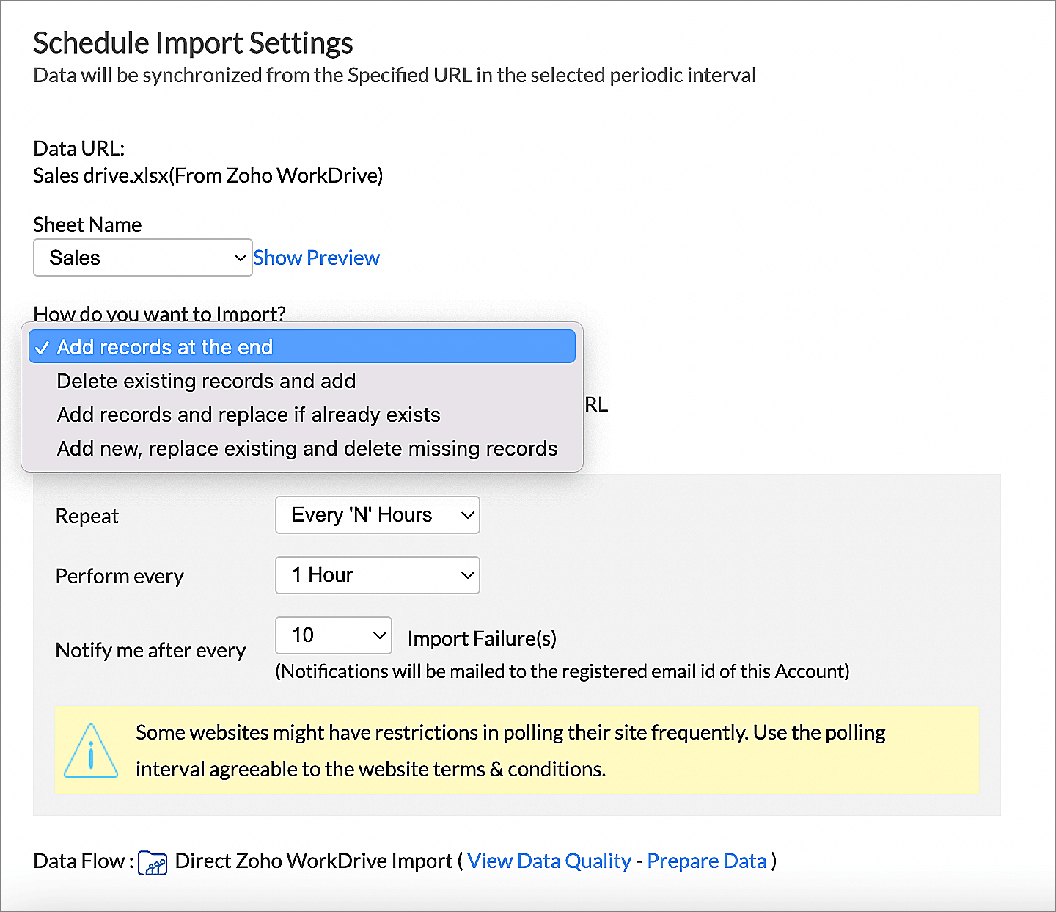Image resolution: width=1056 pixels, height=912 pixels.
Task: Open the View Data Quality link
Action: click(x=549, y=861)
